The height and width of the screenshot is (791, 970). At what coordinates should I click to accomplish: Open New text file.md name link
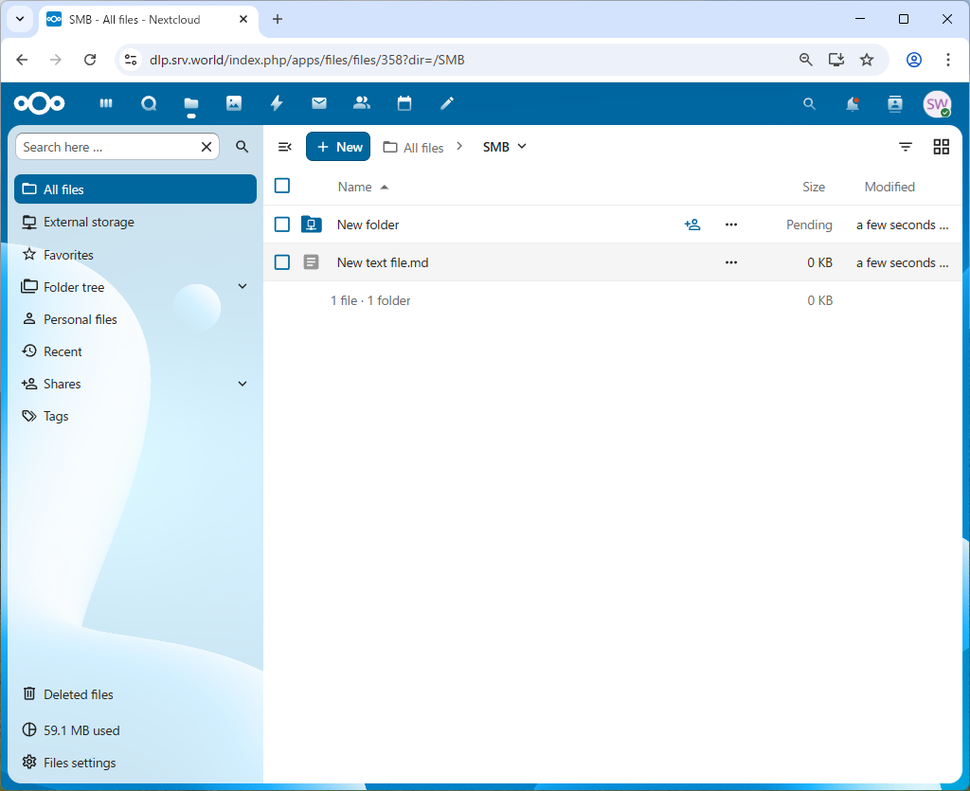point(383,262)
